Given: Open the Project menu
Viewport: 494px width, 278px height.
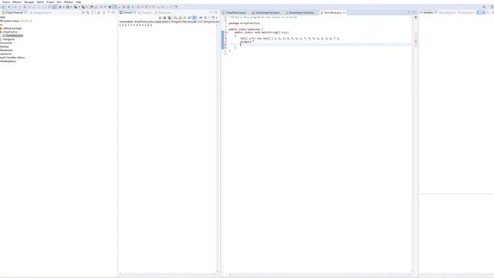Looking at the screenshot, I should click(50, 2).
